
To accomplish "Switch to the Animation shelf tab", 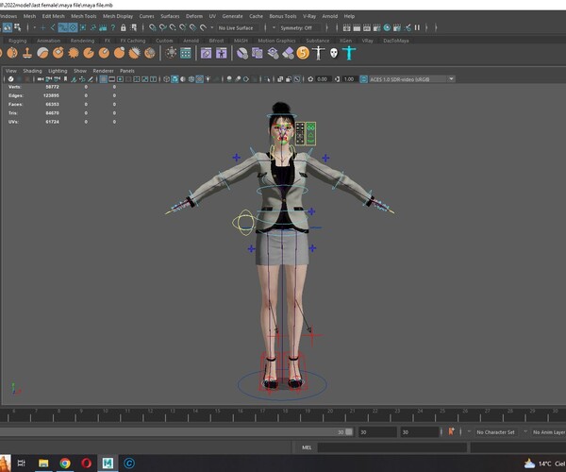I will pos(49,41).
